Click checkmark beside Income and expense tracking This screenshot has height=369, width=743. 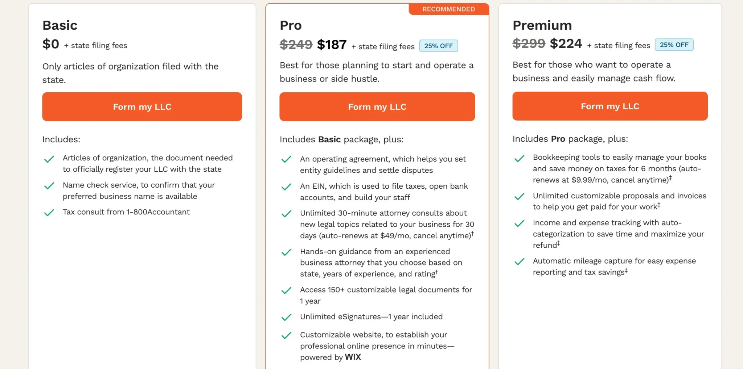519,223
